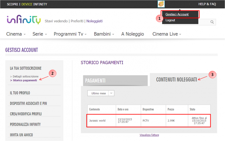Open the Ultimo mese period dropdown

tap(101, 93)
